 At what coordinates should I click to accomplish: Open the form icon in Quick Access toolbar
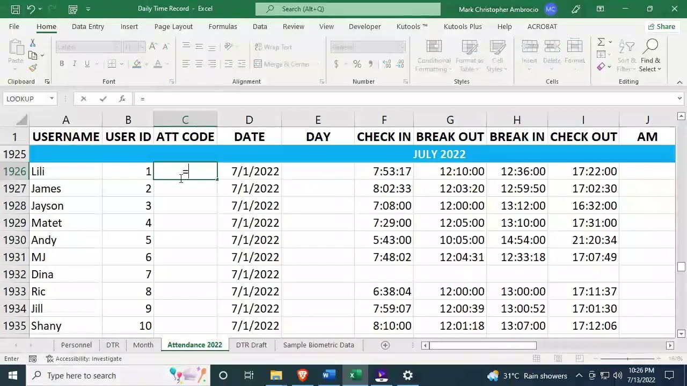pos(73,9)
